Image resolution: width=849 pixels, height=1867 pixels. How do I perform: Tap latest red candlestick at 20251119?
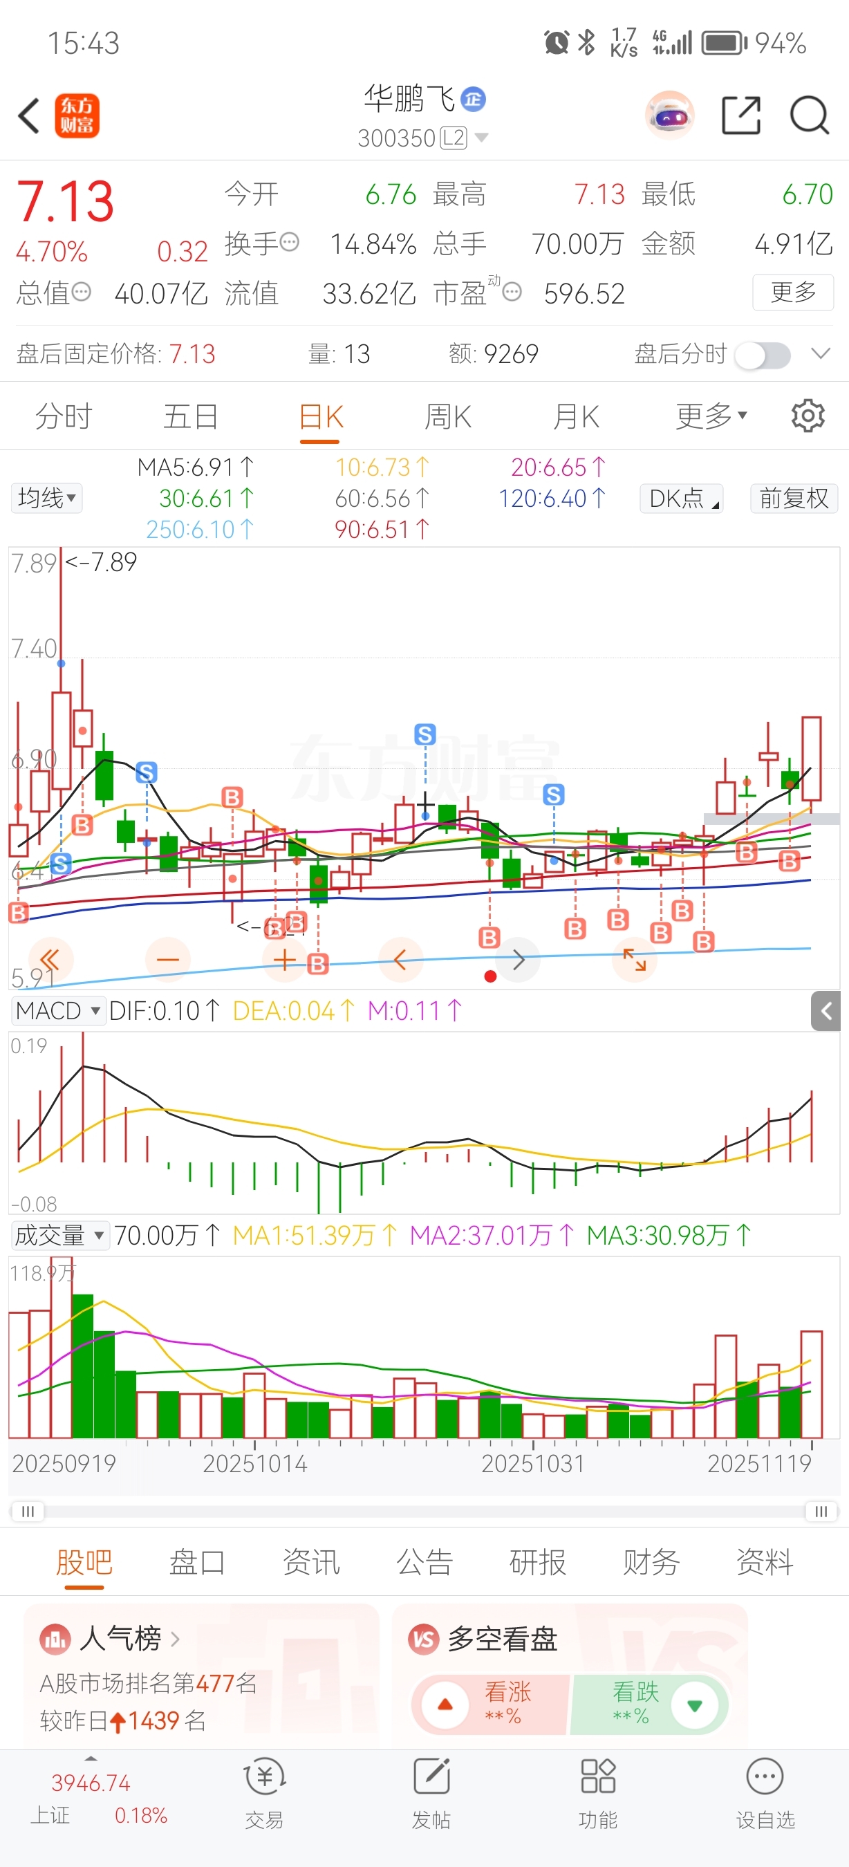click(x=812, y=758)
